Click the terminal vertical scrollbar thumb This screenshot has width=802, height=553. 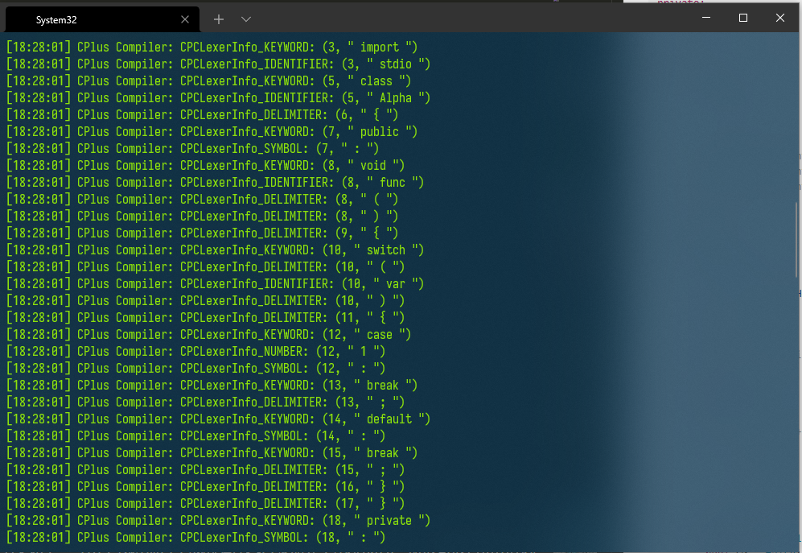796,241
